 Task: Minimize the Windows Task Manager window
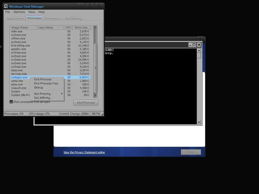(x=81, y=5)
